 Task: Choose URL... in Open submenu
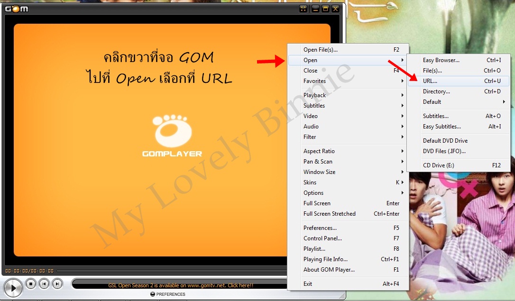(459, 81)
